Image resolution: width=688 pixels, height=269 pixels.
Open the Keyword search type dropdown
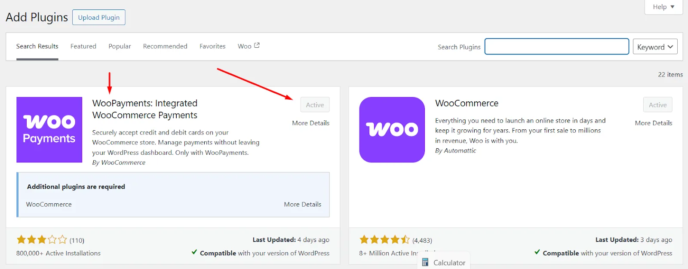coord(655,47)
